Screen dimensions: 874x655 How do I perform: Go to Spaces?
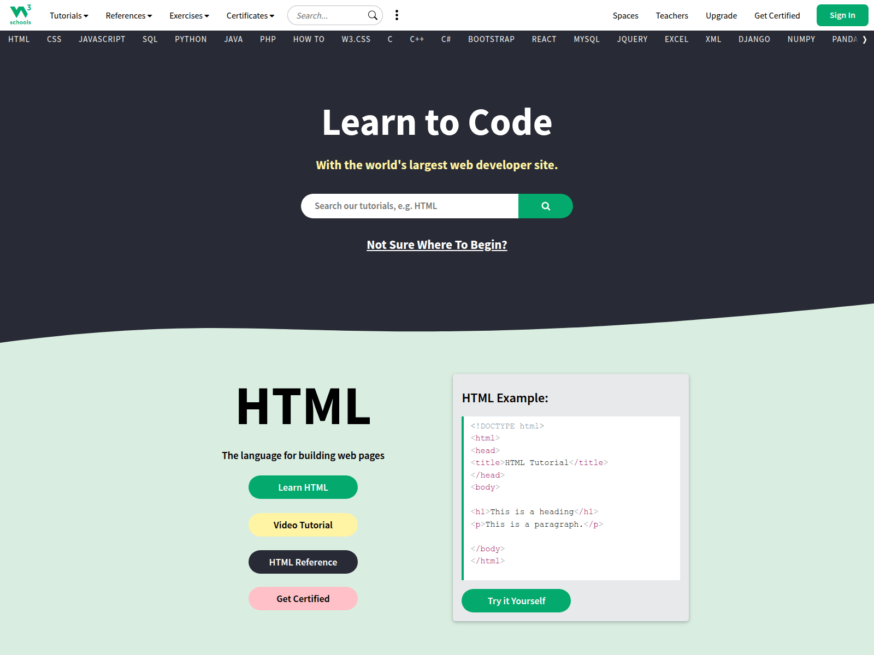click(625, 16)
